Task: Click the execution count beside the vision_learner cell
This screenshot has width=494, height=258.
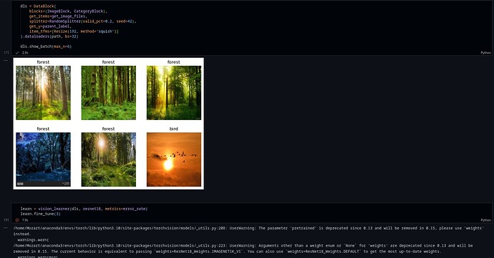Action: pyautogui.click(x=6, y=219)
